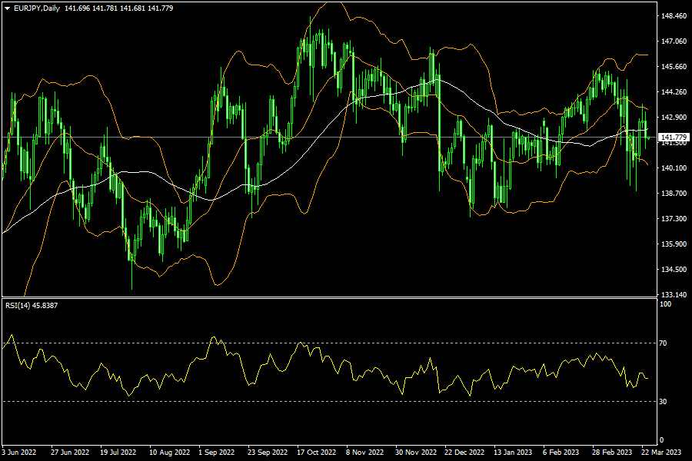Viewport: 692px width, 461px height.
Task: Click the date label 13 Jan 2023
Action: (x=513, y=453)
